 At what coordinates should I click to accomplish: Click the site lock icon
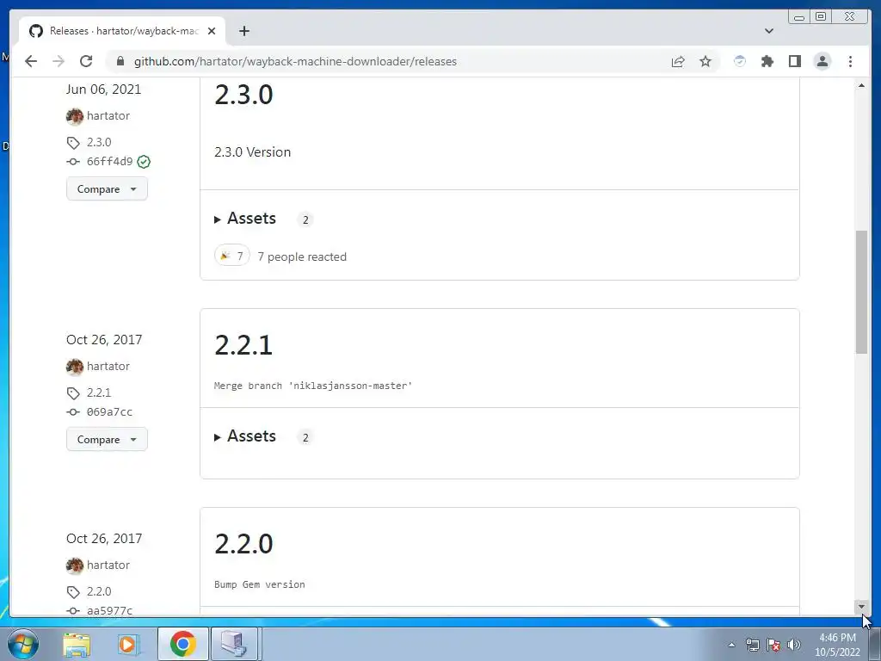tap(120, 61)
